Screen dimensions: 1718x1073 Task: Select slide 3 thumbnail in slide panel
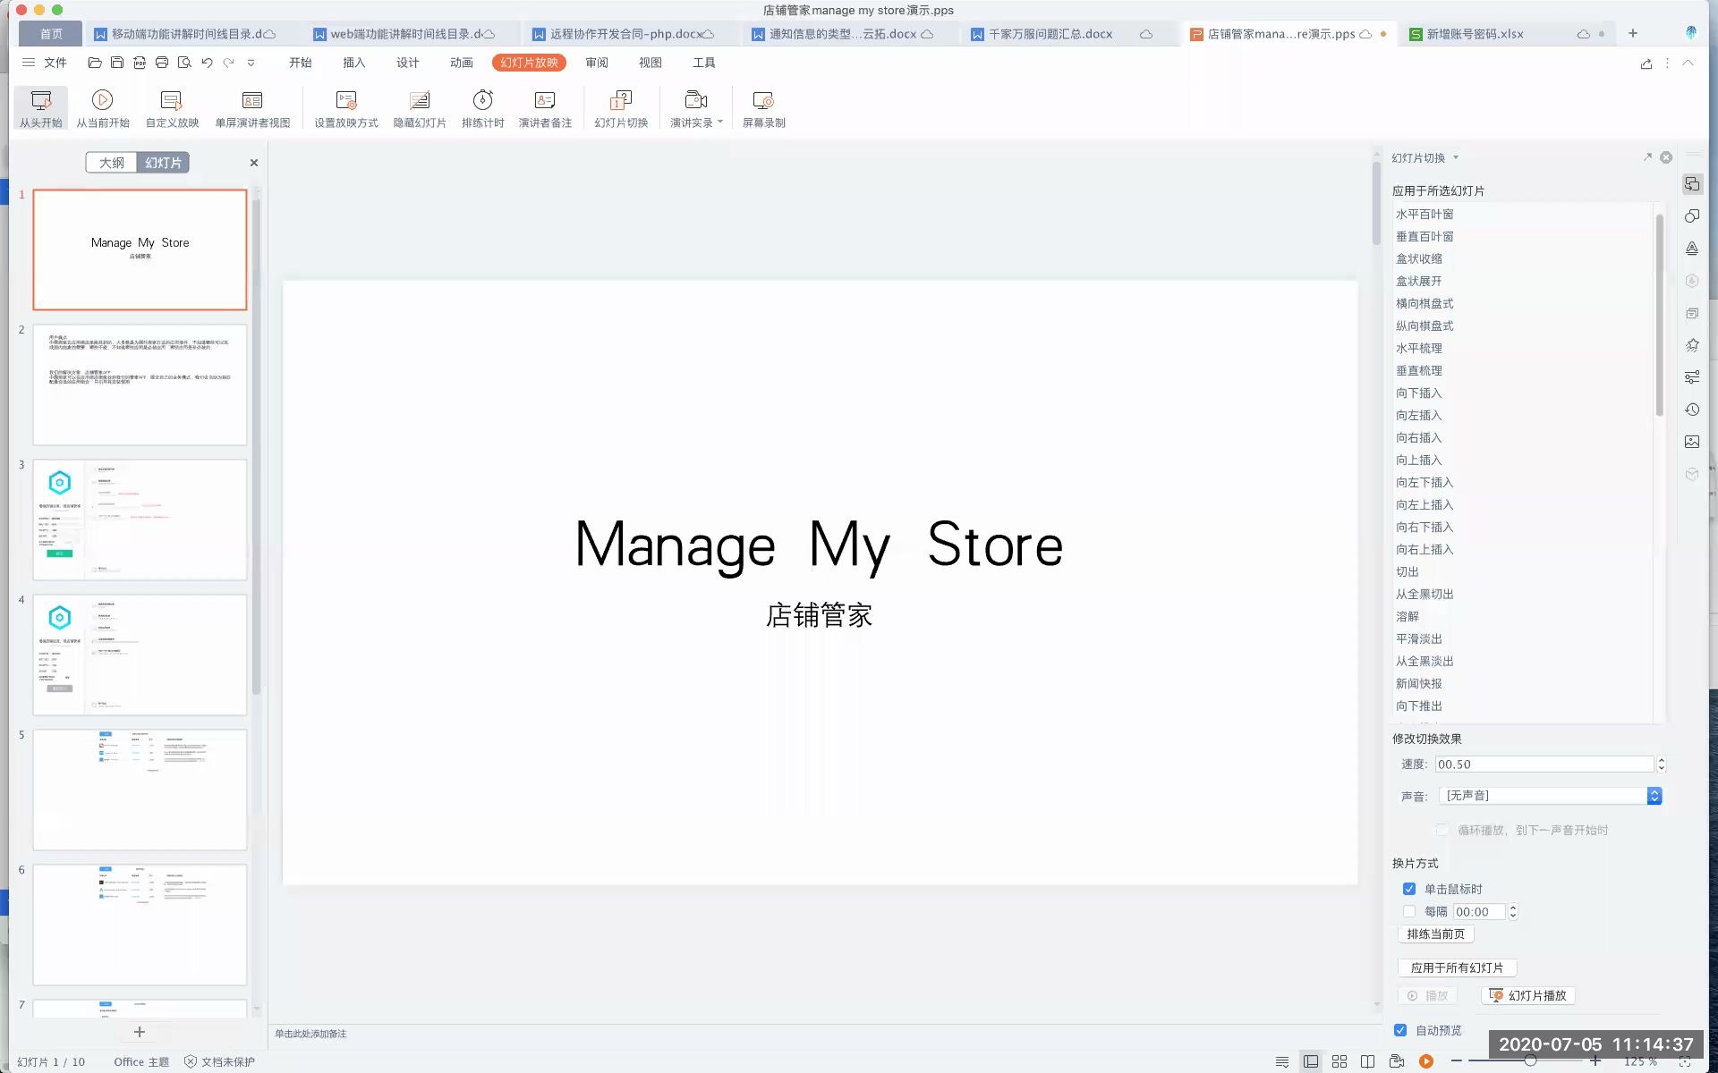coord(140,520)
